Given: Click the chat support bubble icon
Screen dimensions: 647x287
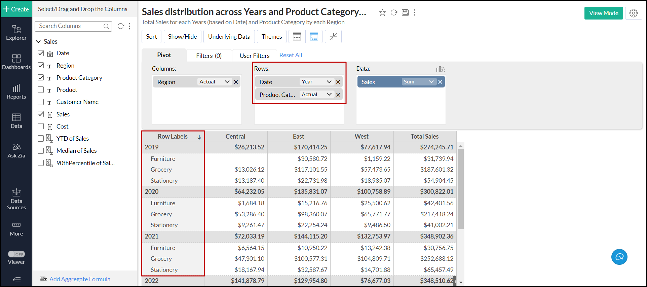Looking at the screenshot, I should (619, 257).
